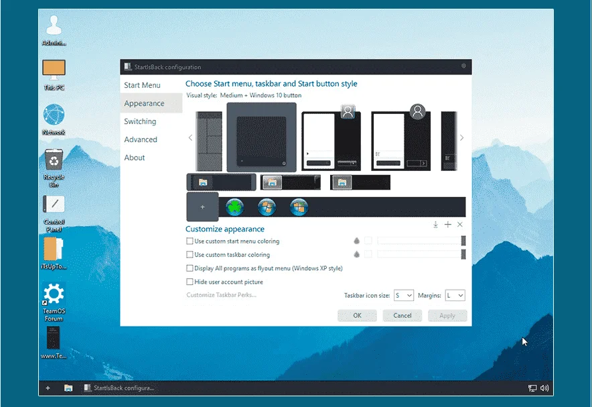Click the Apply button
The image size is (592, 407).
coord(447,316)
